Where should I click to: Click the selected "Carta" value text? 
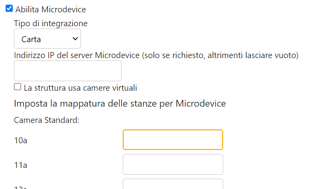(31, 39)
